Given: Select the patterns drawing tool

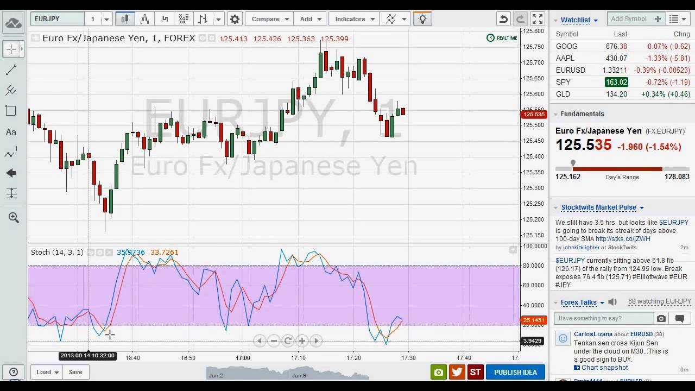Looking at the screenshot, I should pos(11,153).
